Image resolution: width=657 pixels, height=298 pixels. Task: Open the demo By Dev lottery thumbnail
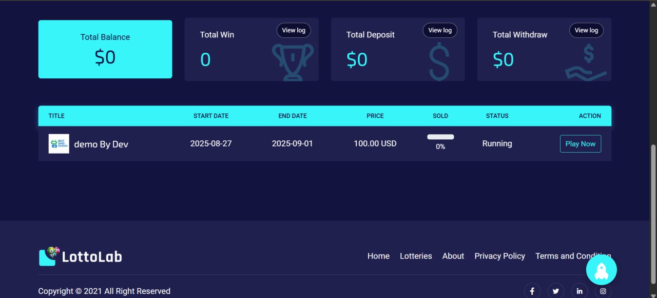point(59,144)
